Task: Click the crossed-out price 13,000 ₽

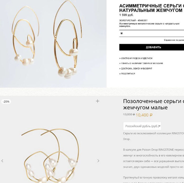Action: click(x=129, y=114)
